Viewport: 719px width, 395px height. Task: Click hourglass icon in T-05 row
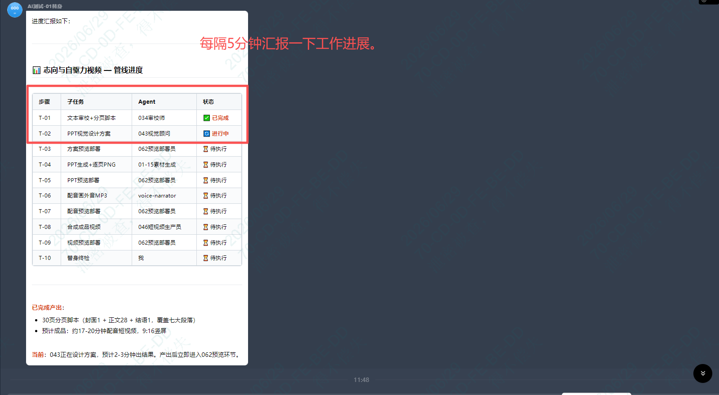(x=206, y=180)
